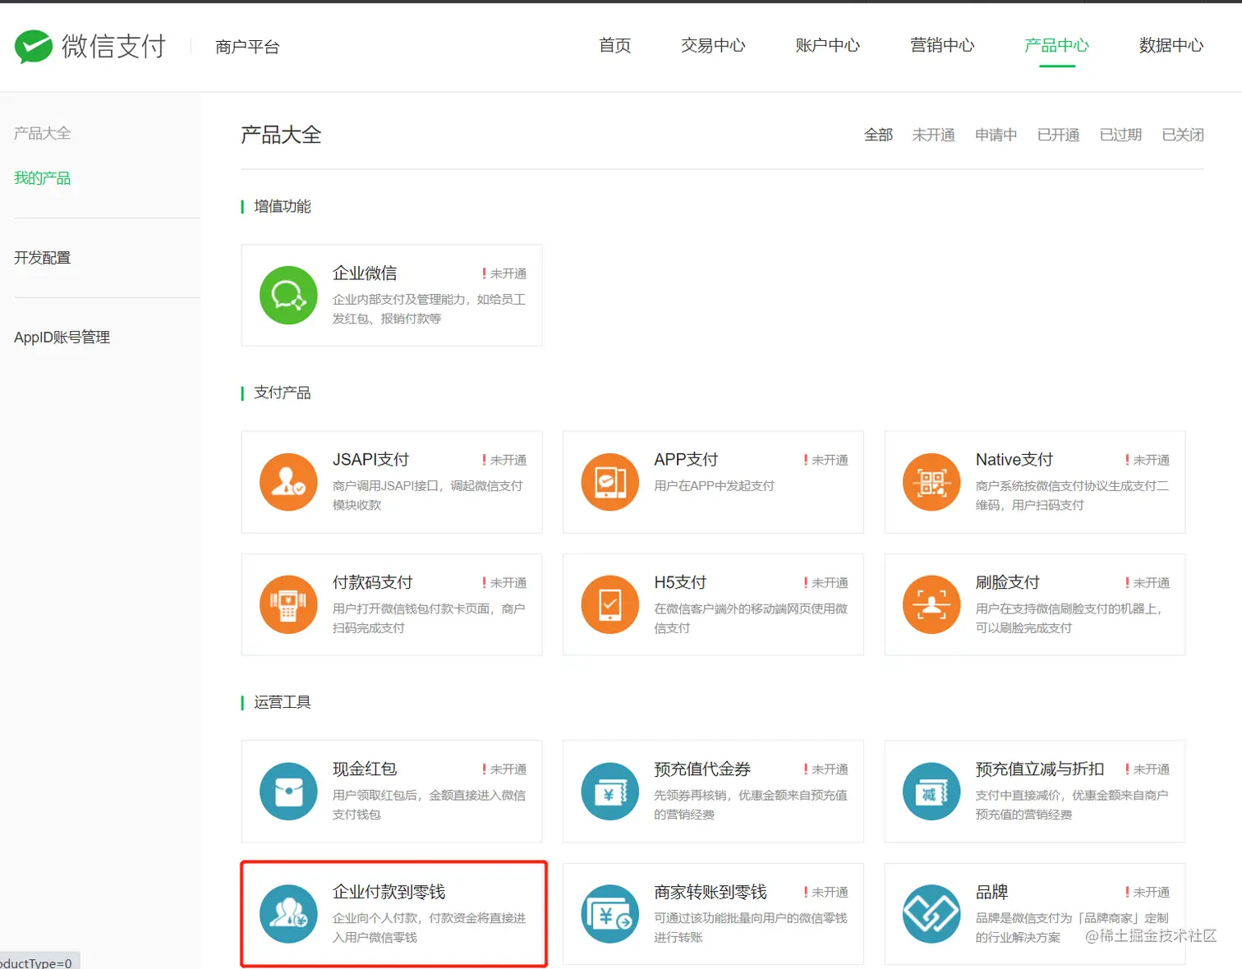Click 未开通 status on 品牌 card
Image resolution: width=1242 pixels, height=969 pixels.
coord(1148,893)
